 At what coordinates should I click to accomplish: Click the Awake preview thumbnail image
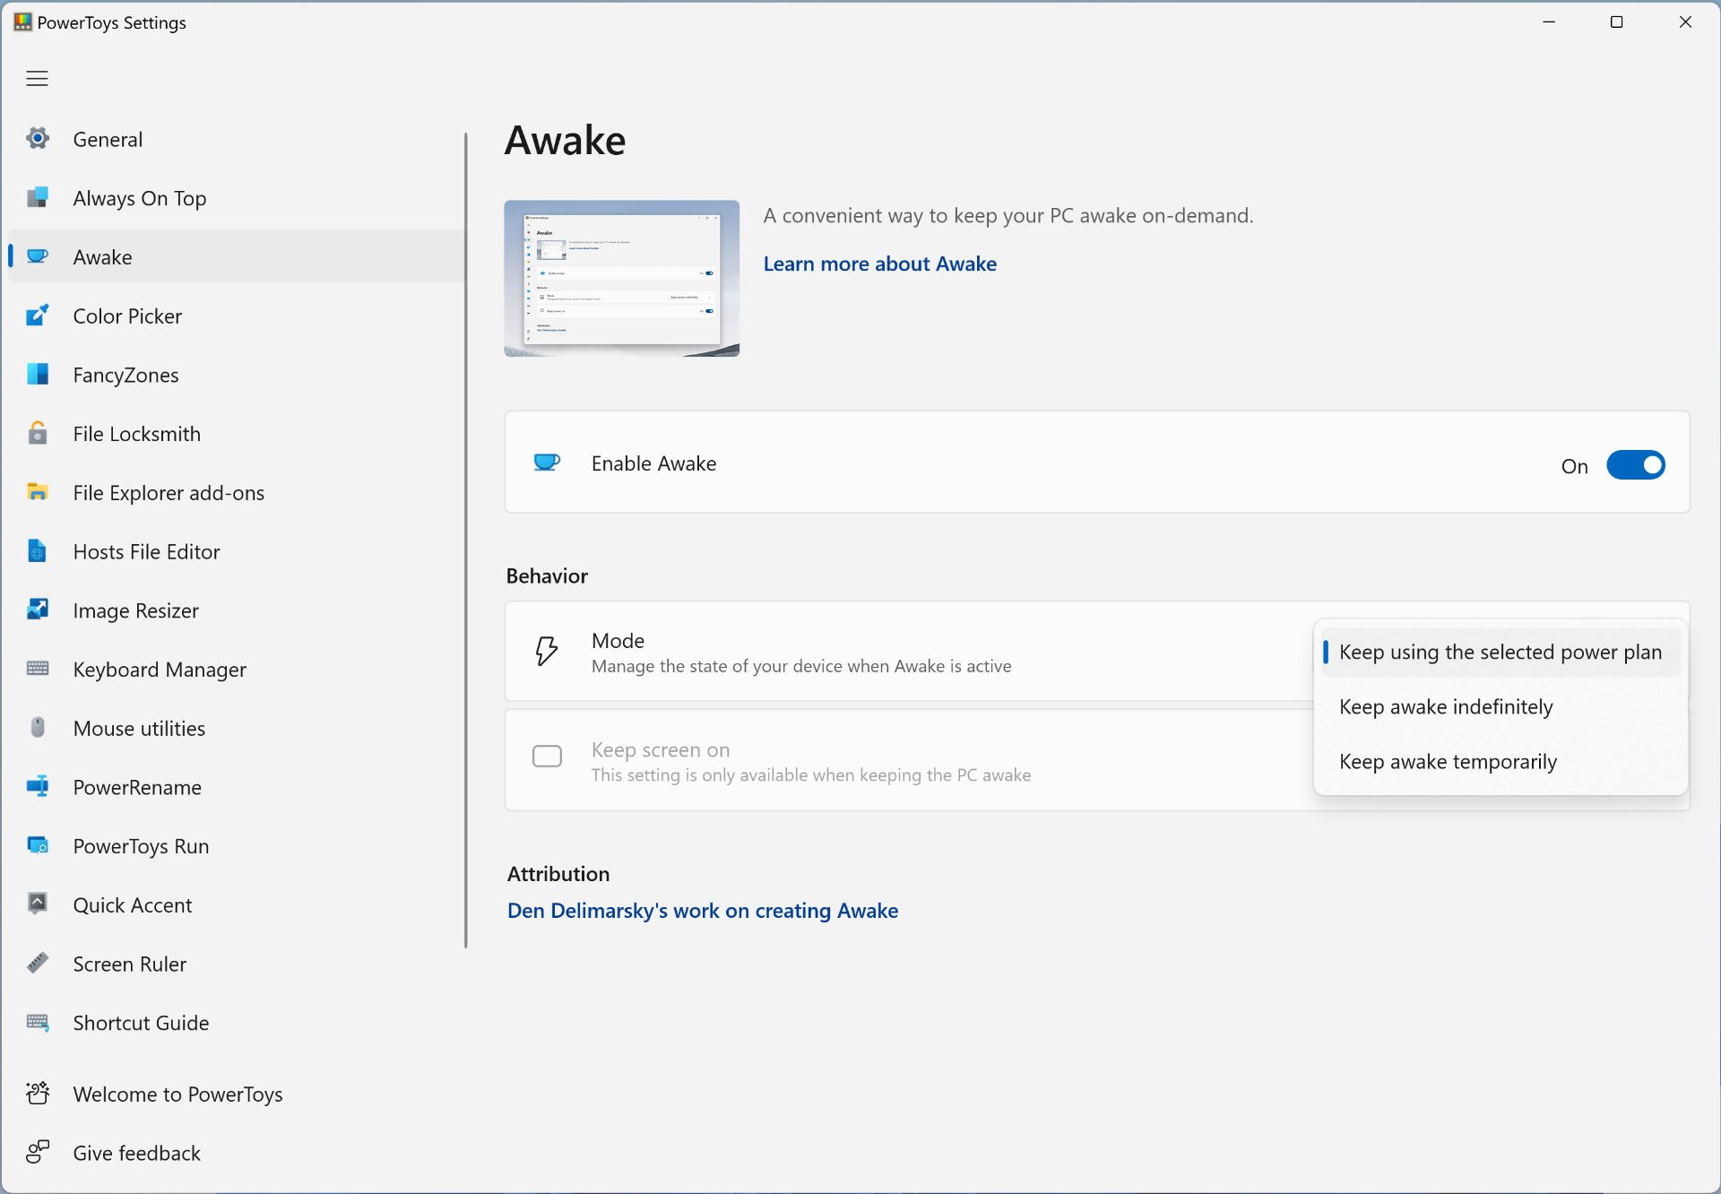[621, 278]
